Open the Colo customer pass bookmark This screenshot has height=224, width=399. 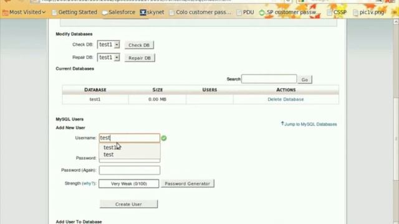point(201,12)
